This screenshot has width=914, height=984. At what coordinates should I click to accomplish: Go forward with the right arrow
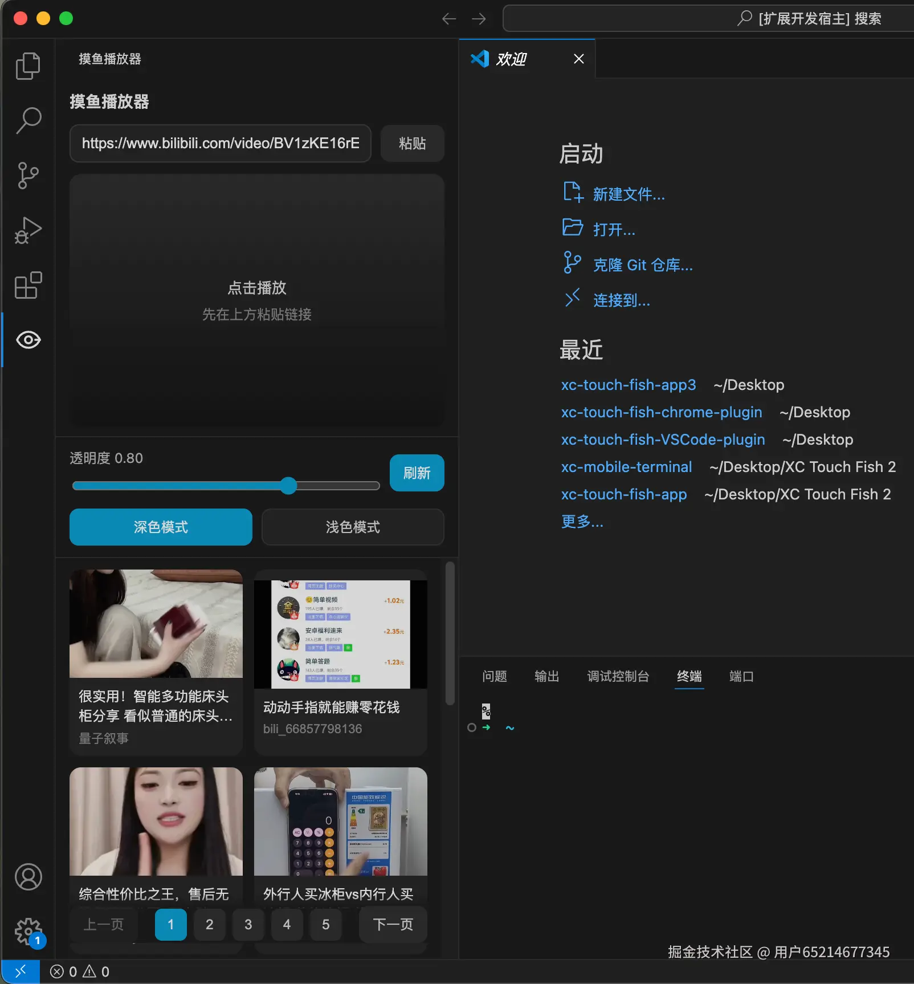click(479, 19)
